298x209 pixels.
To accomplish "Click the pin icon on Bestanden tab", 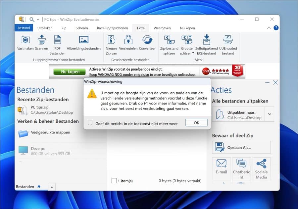I will (39, 187).
